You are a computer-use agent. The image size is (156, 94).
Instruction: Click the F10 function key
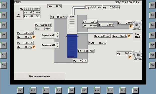click(x=152, y=45)
